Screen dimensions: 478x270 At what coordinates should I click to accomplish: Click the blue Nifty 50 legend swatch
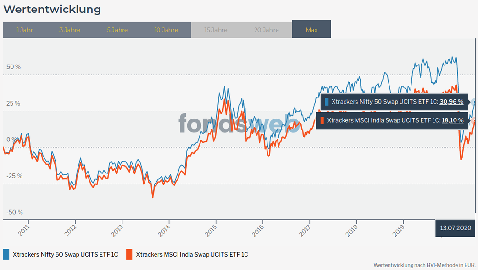(x=7, y=254)
